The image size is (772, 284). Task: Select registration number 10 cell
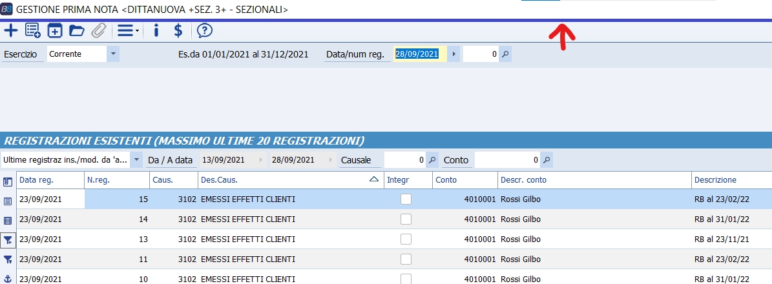117,279
